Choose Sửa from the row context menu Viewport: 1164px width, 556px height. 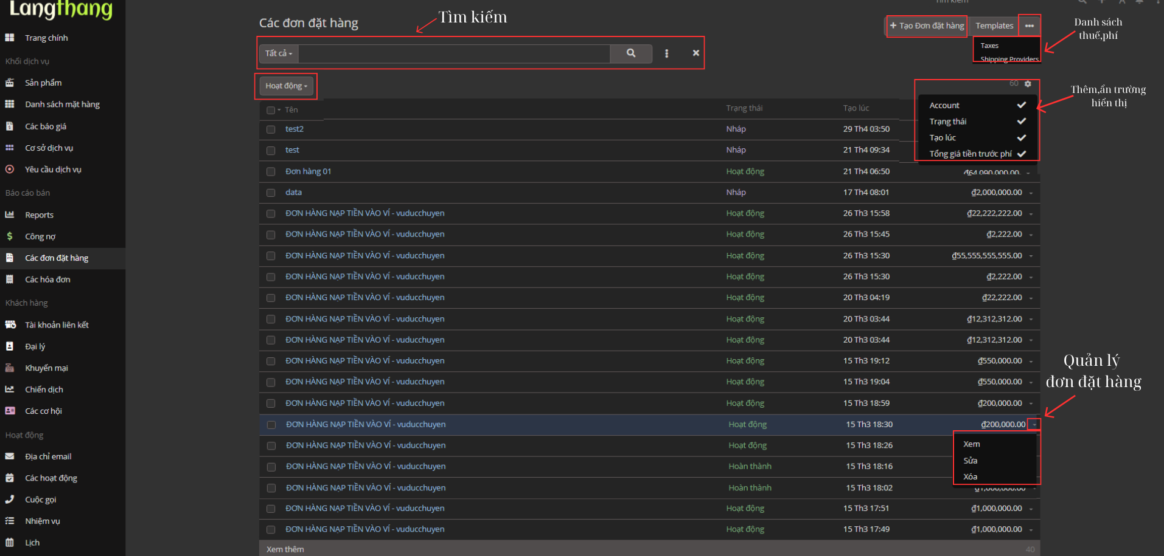pyautogui.click(x=971, y=461)
